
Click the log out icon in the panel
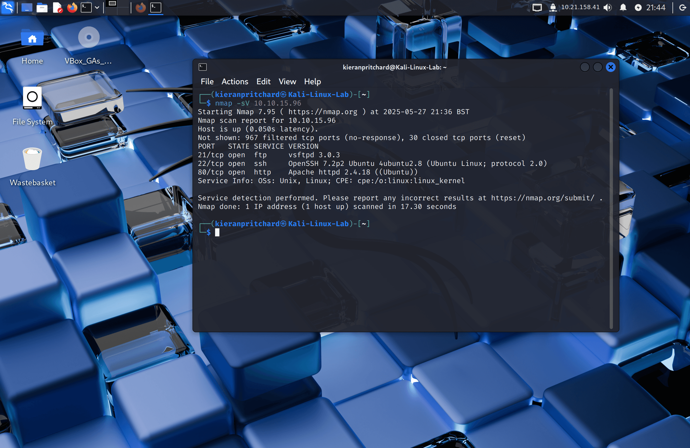point(683,8)
